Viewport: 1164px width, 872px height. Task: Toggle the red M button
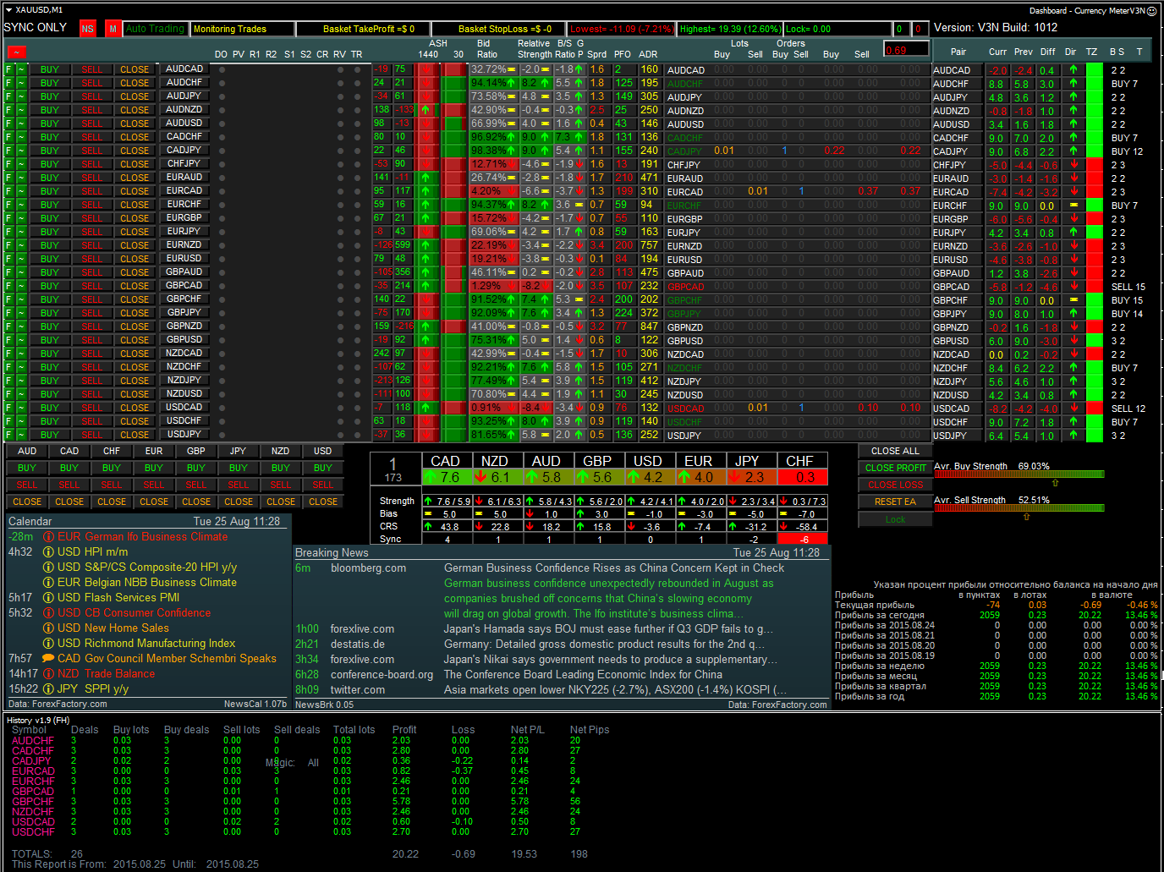(113, 29)
